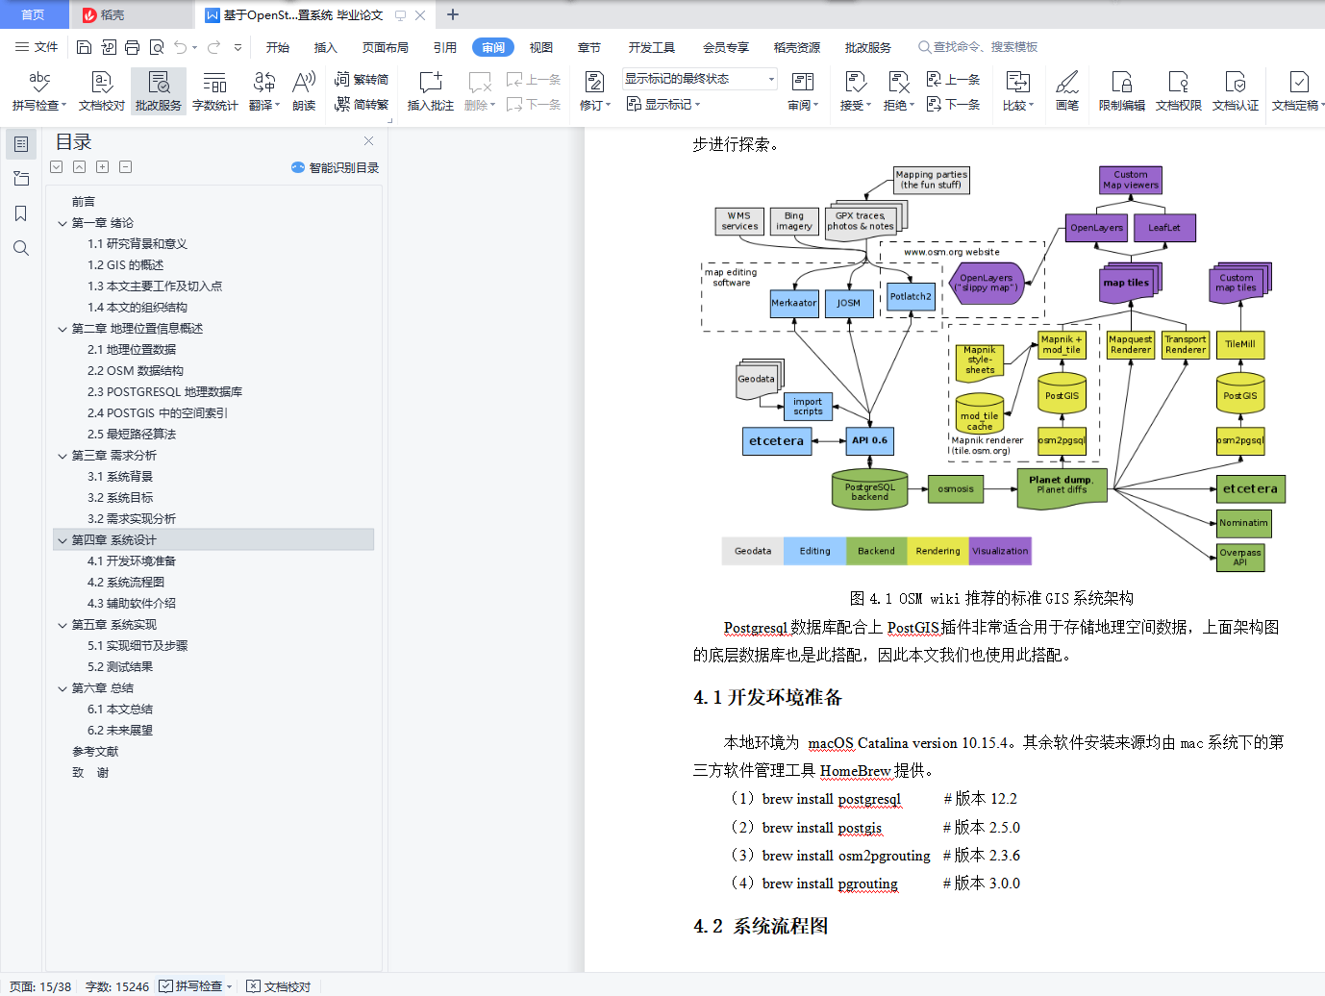Screen dimensions: 1325x996
Task: Go to previous revision (上一条)
Action: click(x=953, y=79)
